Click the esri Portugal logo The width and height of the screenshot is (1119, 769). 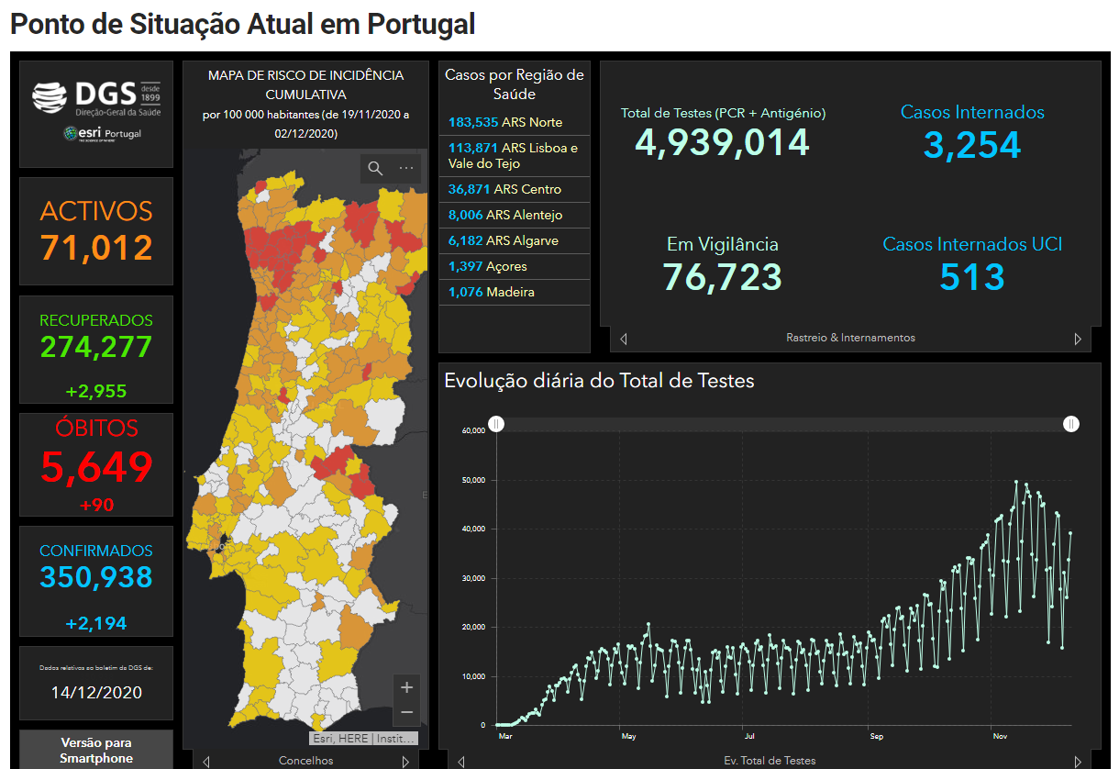102,134
